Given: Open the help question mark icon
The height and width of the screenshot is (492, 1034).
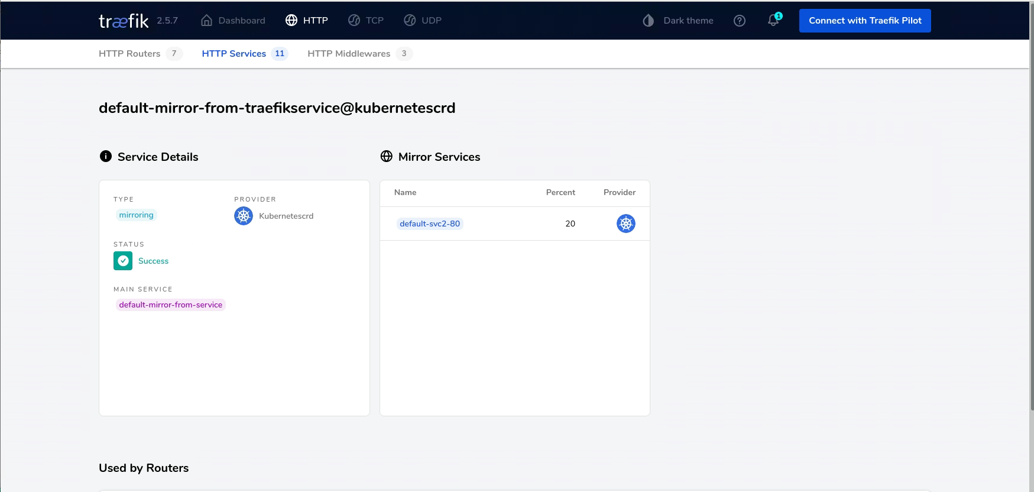Looking at the screenshot, I should pos(739,21).
